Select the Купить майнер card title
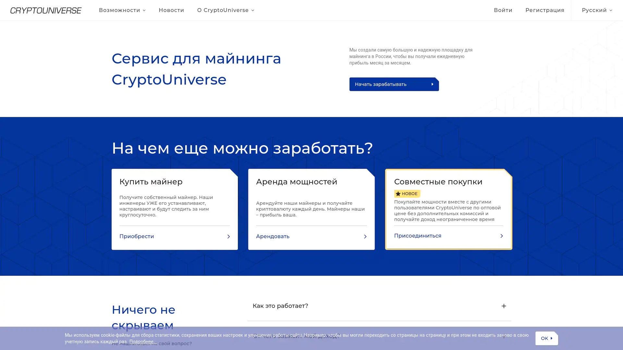Screen dimensions: 623x350 tap(151, 182)
